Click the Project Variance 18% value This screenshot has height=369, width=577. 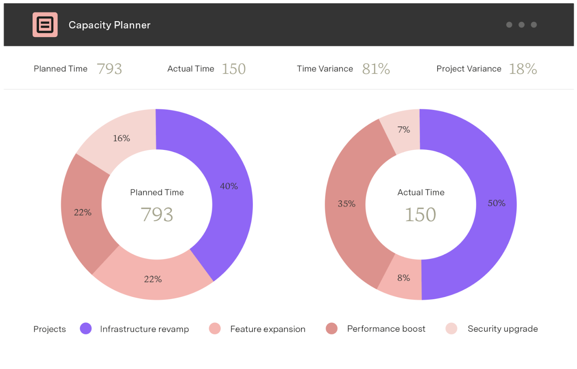coord(523,69)
